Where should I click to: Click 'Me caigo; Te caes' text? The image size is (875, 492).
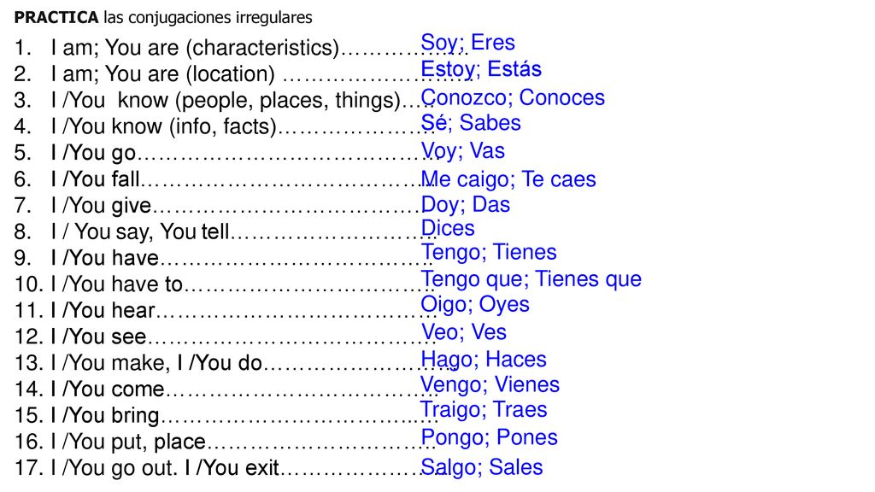[508, 179]
